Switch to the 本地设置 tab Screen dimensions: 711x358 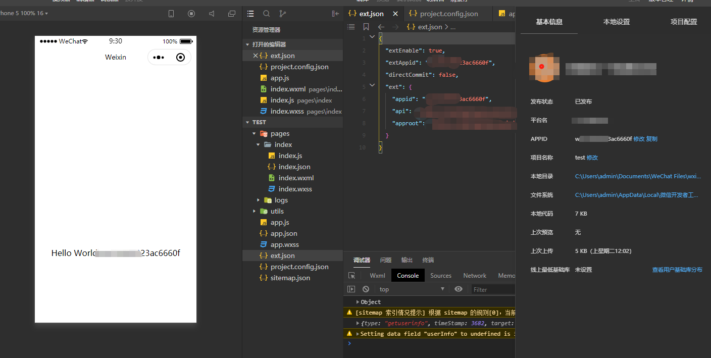click(616, 22)
